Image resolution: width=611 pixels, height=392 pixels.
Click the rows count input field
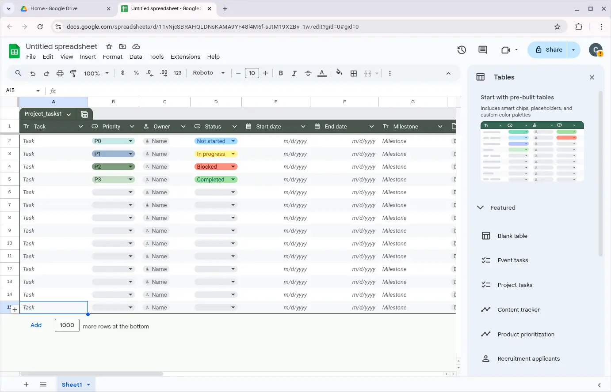click(x=67, y=325)
